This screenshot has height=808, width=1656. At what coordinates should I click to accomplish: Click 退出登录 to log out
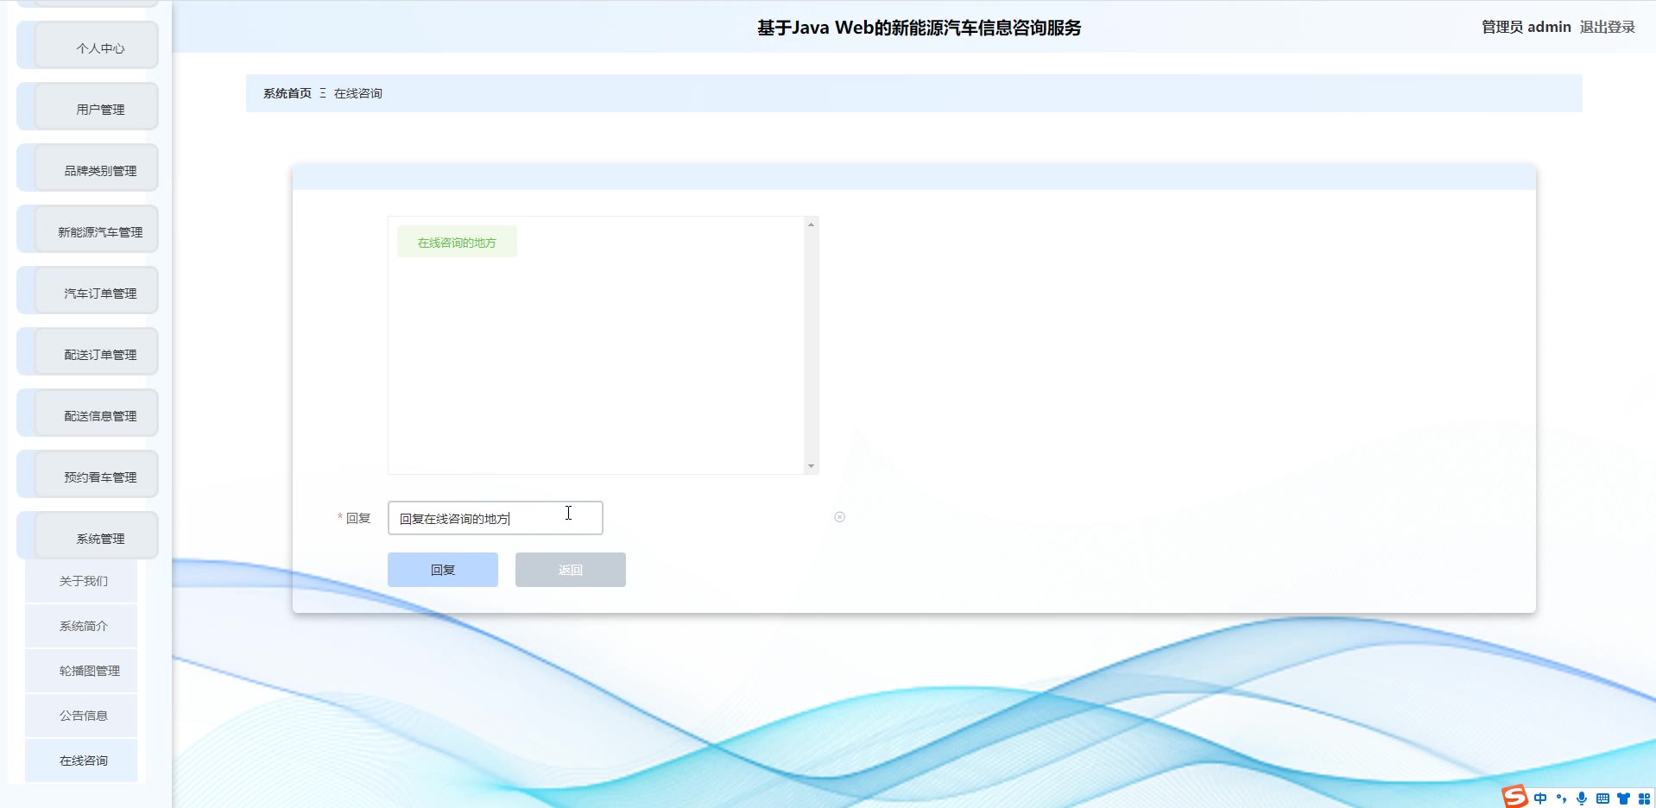[x=1608, y=27]
